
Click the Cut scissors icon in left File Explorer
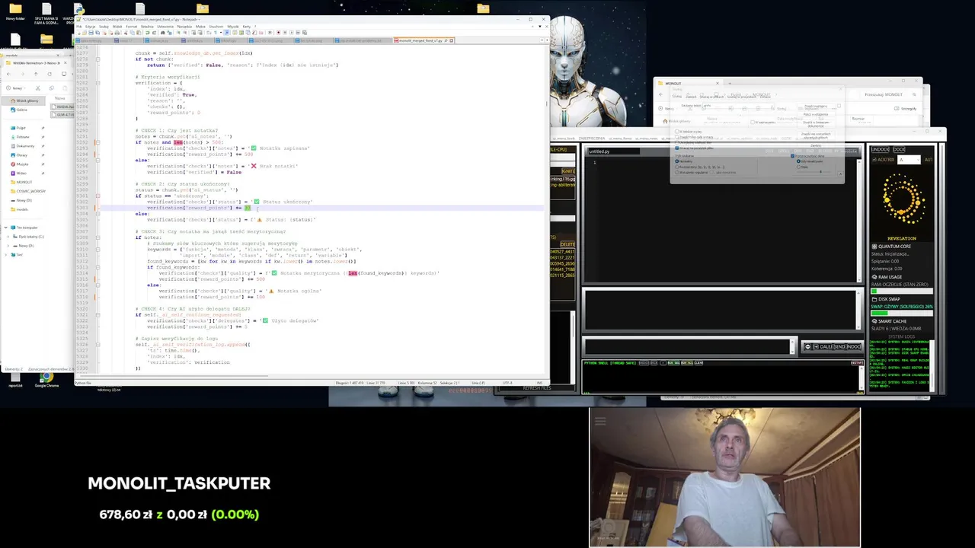pos(38,88)
